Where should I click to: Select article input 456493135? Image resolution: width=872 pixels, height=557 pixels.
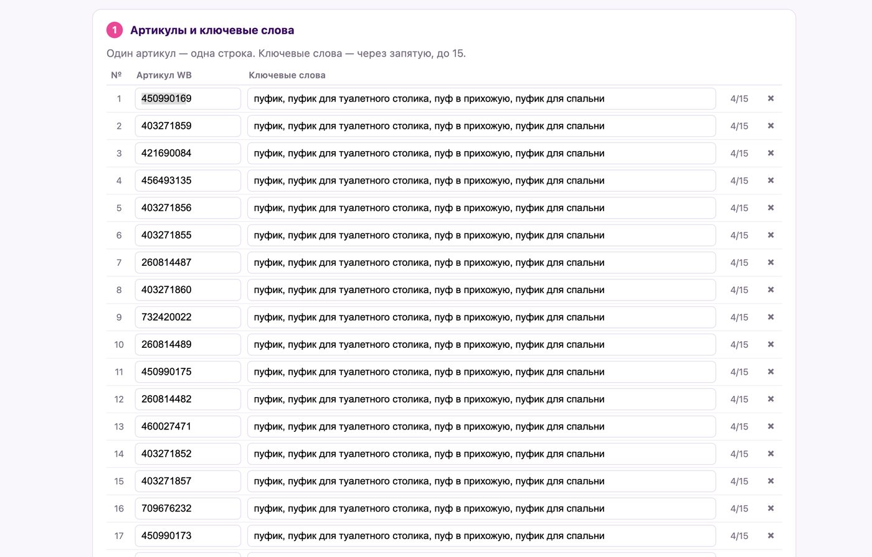coord(188,180)
